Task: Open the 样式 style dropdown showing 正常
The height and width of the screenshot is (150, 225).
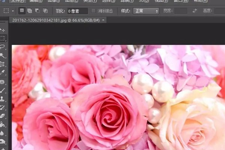Action: (x=146, y=11)
